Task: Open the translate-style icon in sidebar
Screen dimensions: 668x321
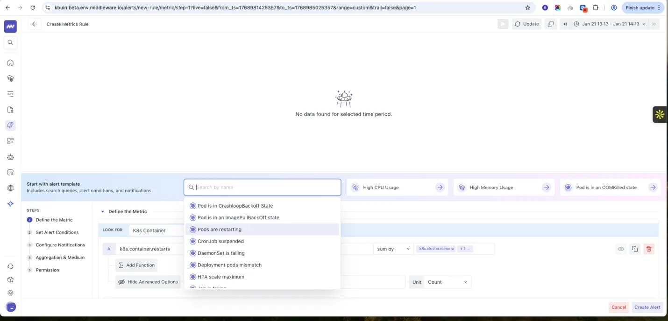Action: pos(10,172)
